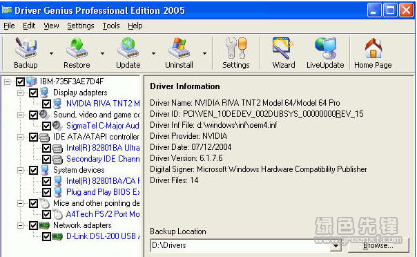Click the Backup toolbar icon

tap(26, 53)
